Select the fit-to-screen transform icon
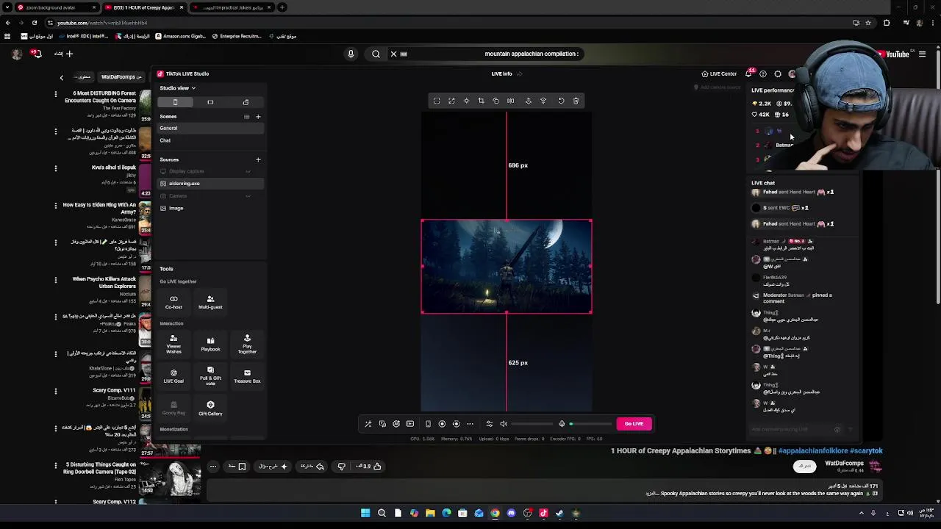Screen dimensions: 941x529 tap(437, 101)
